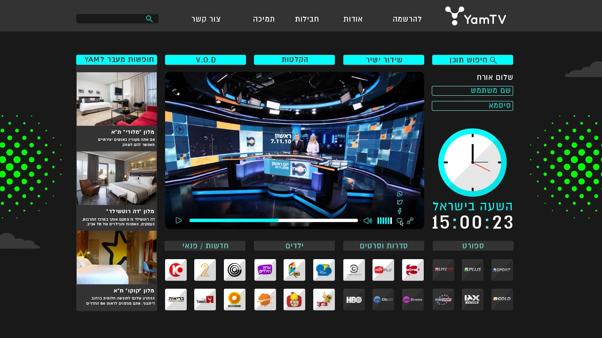The width and height of the screenshot is (602, 338).
Task: Select the HOT Plus channel icon
Action: 383,270
